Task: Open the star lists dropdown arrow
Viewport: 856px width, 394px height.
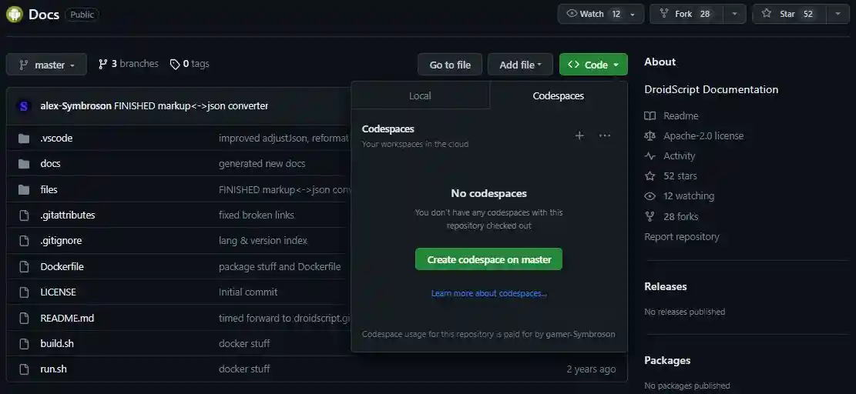Action: click(838, 14)
